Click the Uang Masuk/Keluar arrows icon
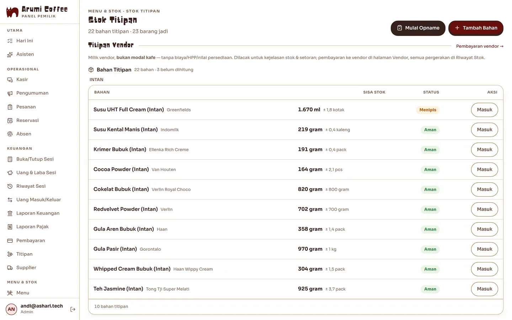 click(x=10, y=200)
